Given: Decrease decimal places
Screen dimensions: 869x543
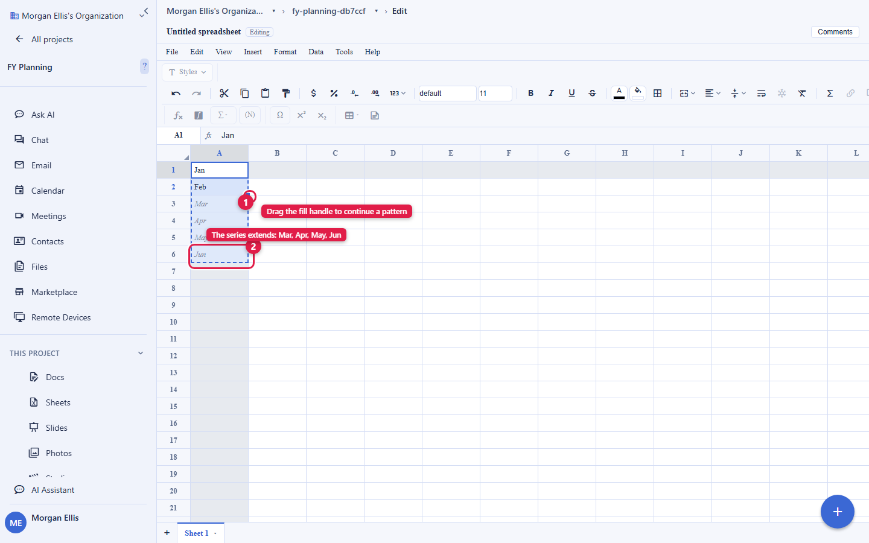Looking at the screenshot, I should click(x=354, y=94).
